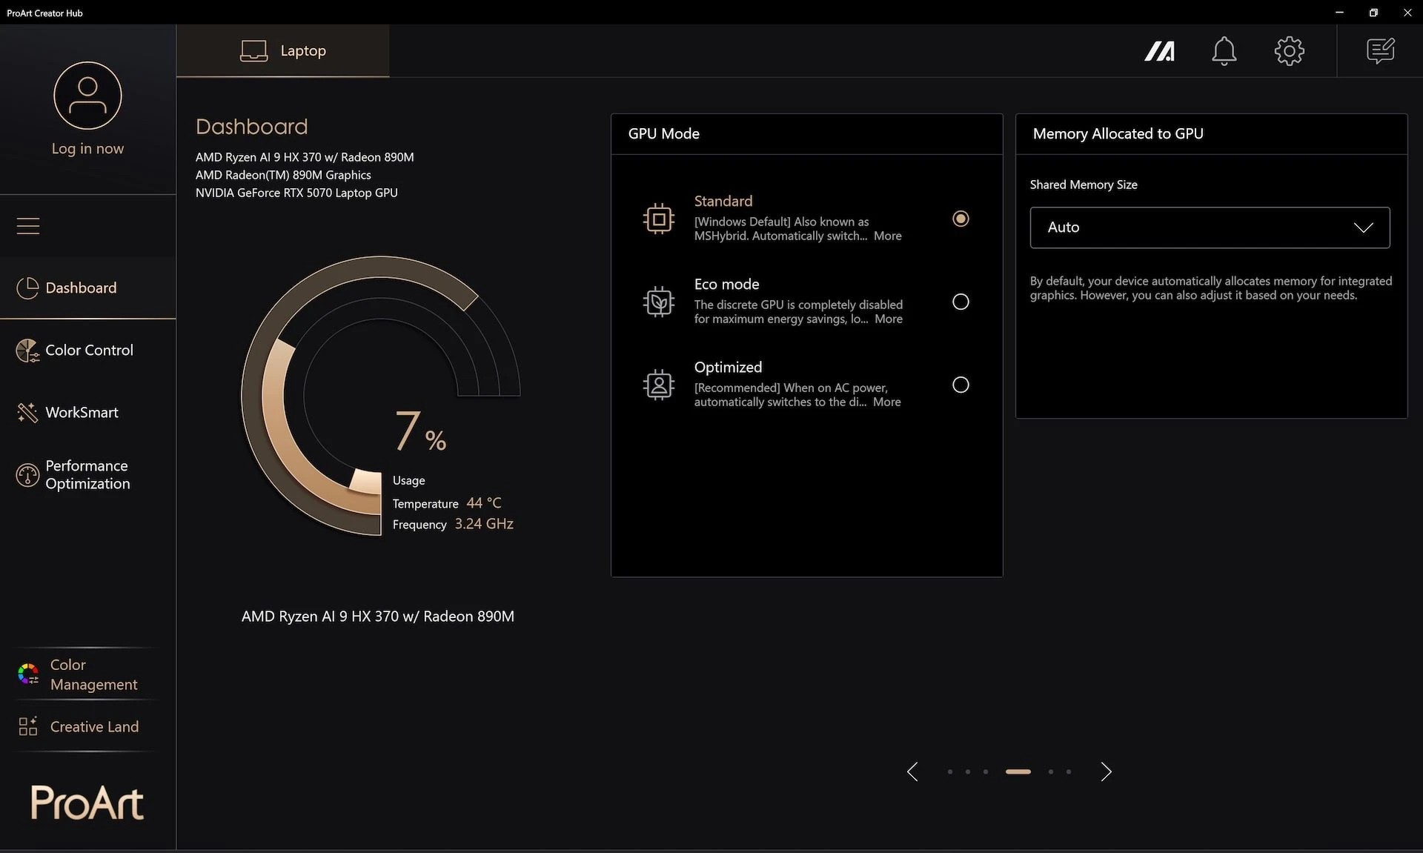Open Performance Optimization from sidebar
Screen dimensions: 1423x853
(x=87, y=474)
